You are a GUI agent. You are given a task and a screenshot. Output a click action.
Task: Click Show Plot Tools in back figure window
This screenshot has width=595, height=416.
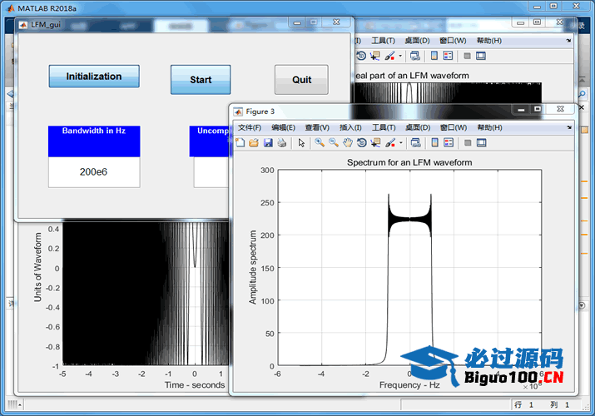(481, 56)
